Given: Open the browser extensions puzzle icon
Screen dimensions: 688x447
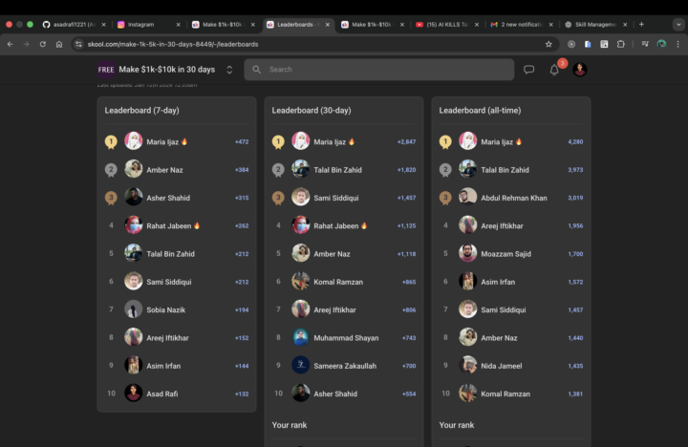Looking at the screenshot, I should tap(620, 44).
